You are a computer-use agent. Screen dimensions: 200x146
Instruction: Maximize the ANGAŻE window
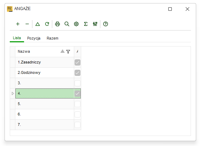[170, 9]
